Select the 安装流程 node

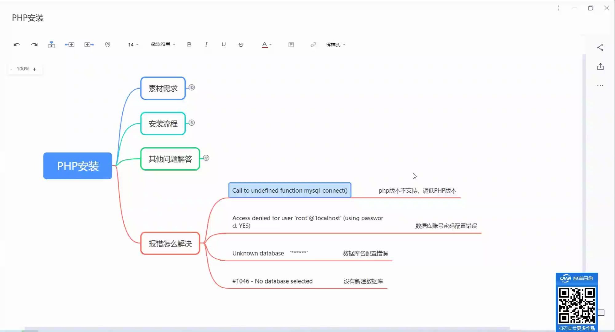coord(163,124)
